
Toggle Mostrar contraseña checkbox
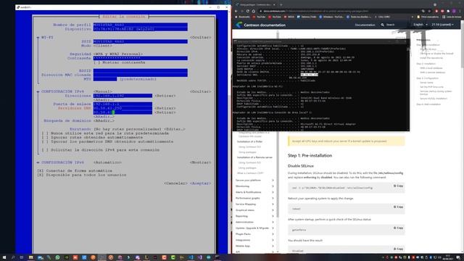tap(96, 62)
